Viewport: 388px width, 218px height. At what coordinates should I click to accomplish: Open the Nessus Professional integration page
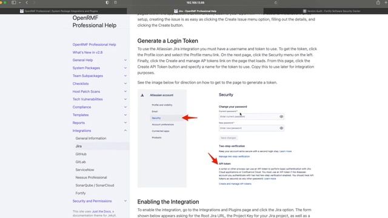(x=91, y=177)
